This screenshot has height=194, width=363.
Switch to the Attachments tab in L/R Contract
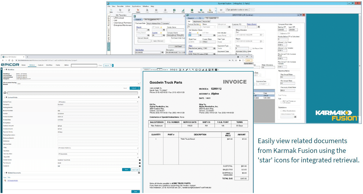coord(197,22)
